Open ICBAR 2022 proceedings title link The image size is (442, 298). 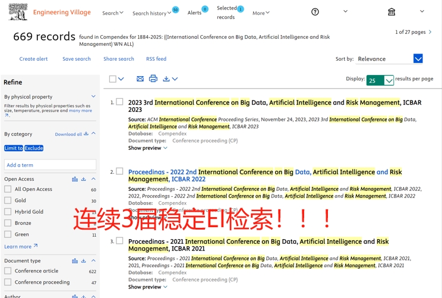click(x=265, y=175)
